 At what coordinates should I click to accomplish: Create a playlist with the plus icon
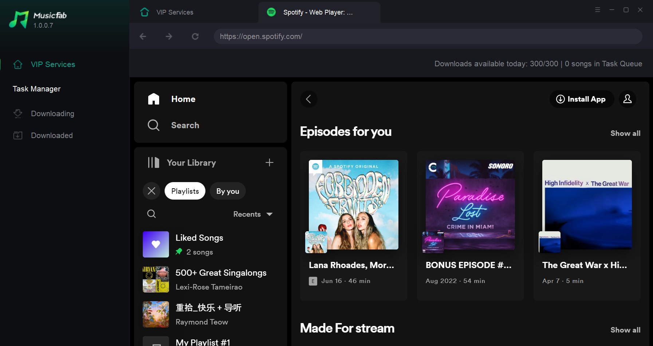270,162
